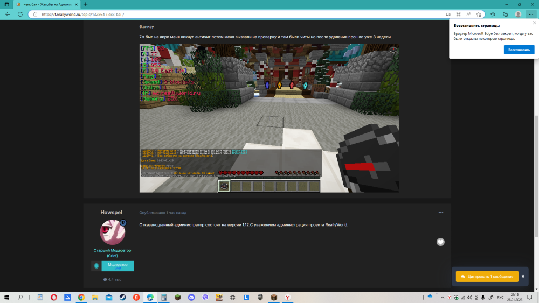View site lock information icon

[x=35, y=15]
